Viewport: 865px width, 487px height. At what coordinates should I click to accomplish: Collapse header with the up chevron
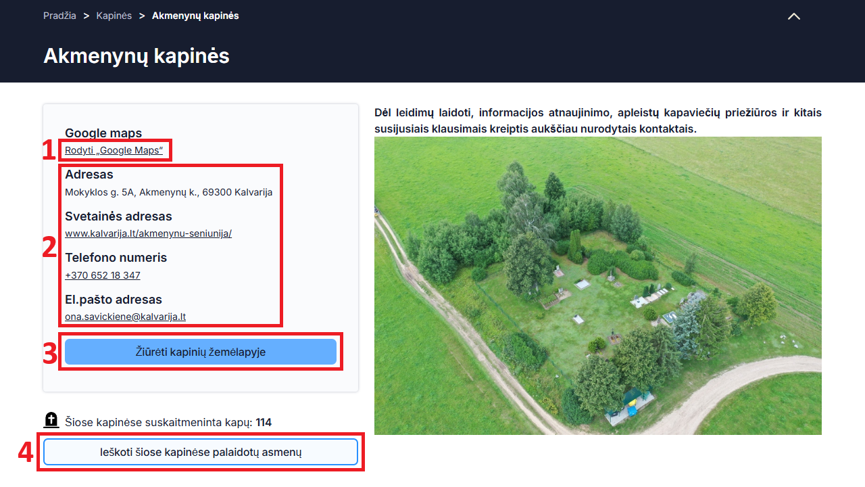pos(794,16)
